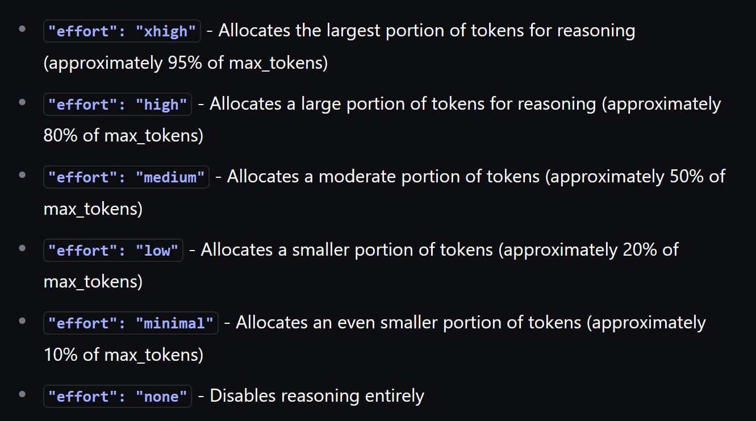This screenshot has width=756, height=421.
Task: Click the "effort": "high" code snippet
Action: 118,105
